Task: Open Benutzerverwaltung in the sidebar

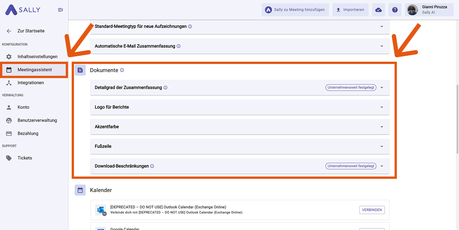Action: [37, 120]
